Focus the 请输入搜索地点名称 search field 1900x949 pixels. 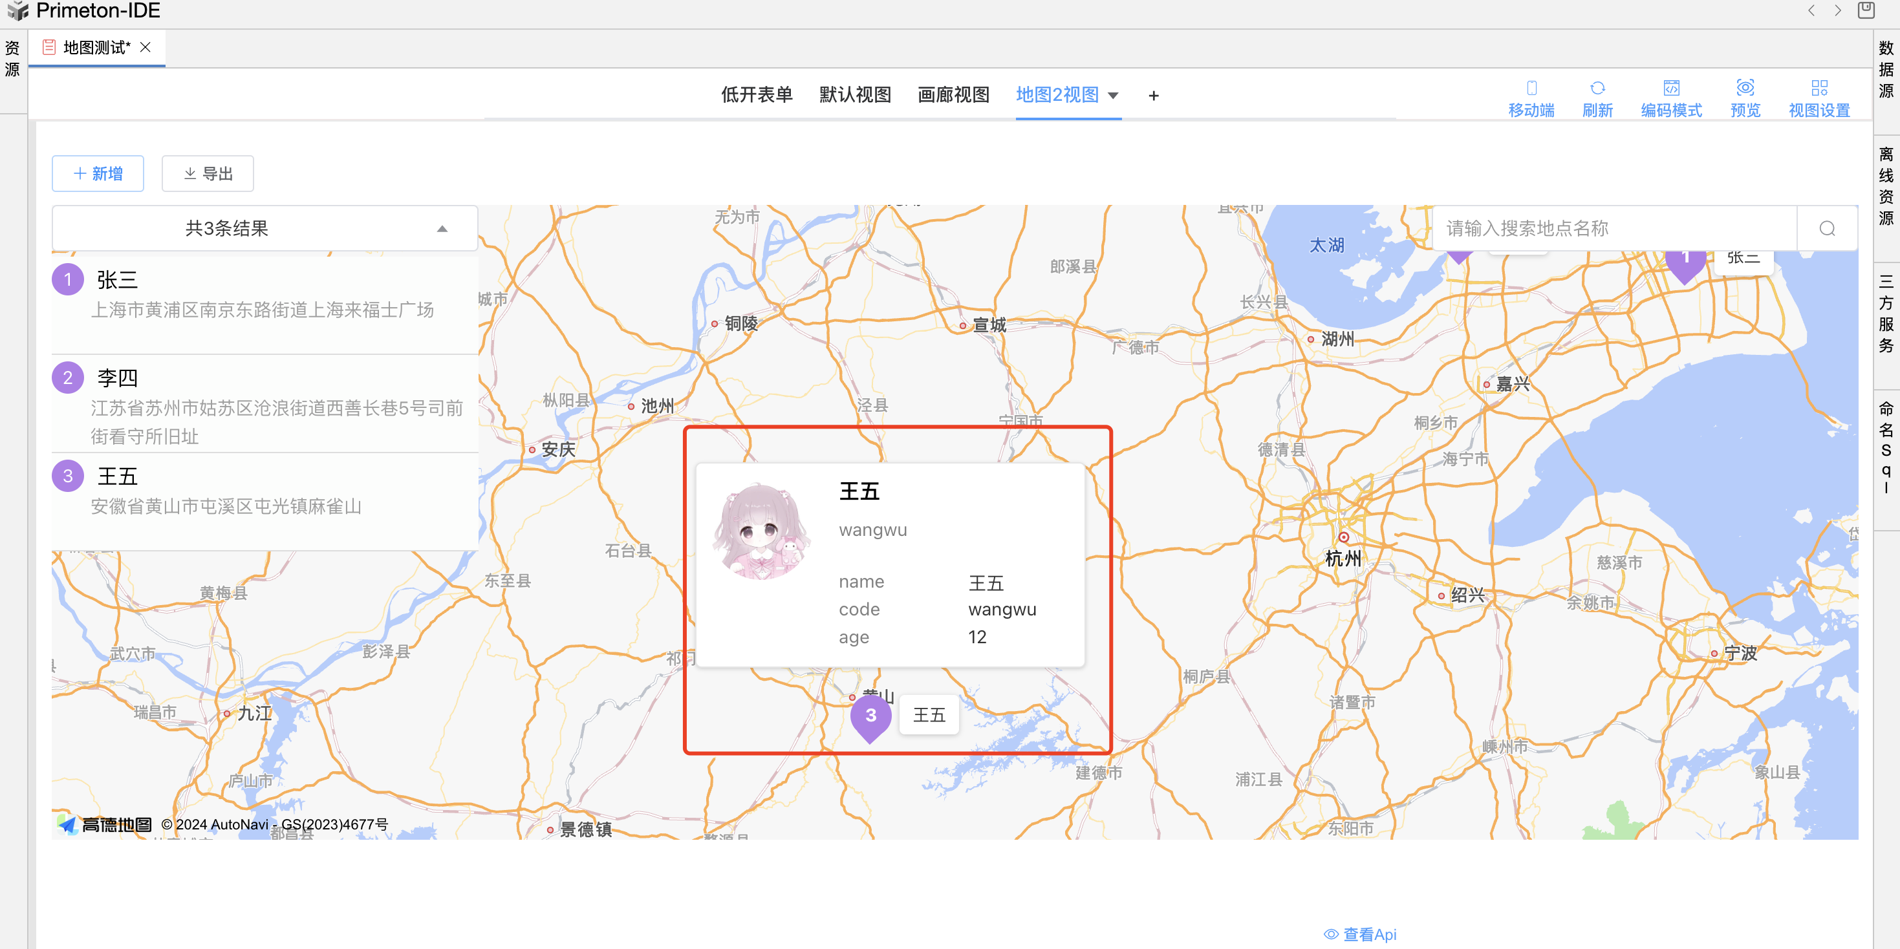[1613, 229]
